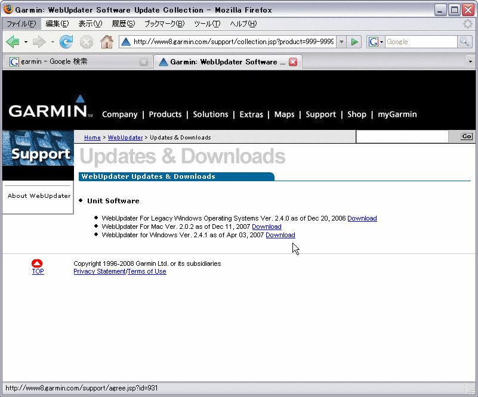Open the list all tabs dropdown
Screen dimensions: 478x397
click(x=470, y=62)
